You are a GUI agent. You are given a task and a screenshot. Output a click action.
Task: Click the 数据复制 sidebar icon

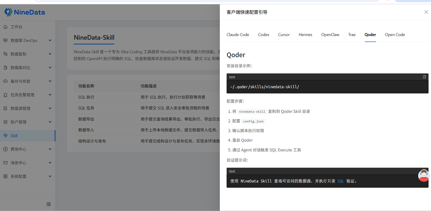(x=5, y=54)
